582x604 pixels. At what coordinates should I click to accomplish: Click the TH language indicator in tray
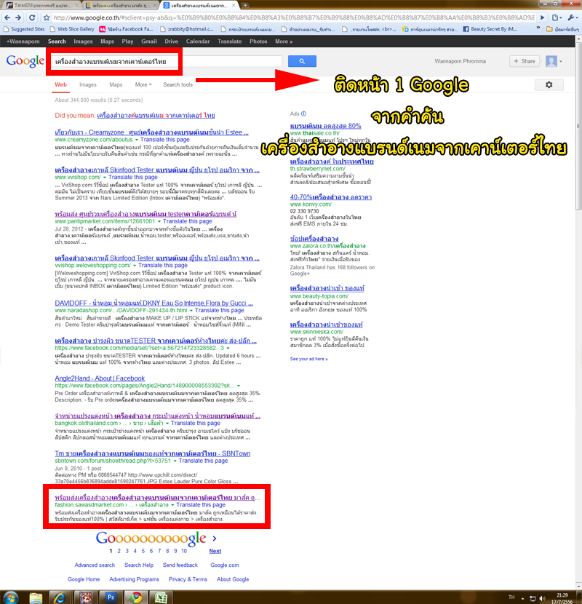click(x=511, y=597)
